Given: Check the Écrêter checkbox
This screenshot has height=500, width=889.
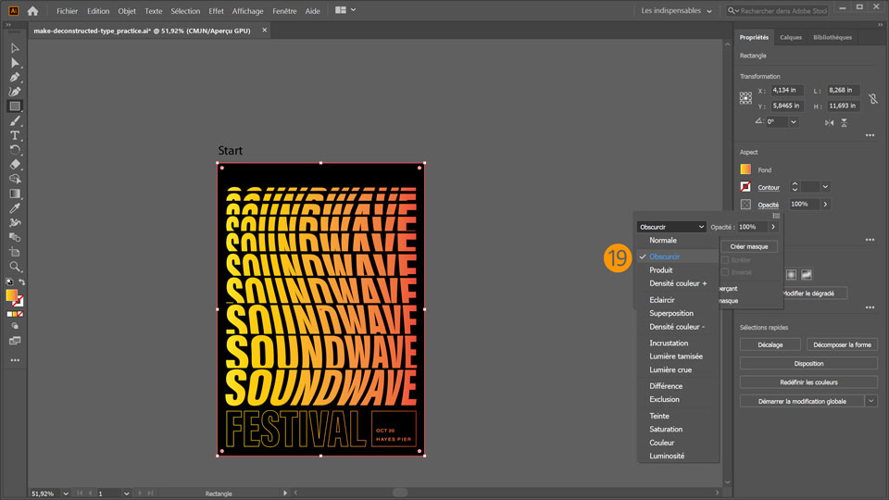Looking at the screenshot, I should [x=726, y=260].
